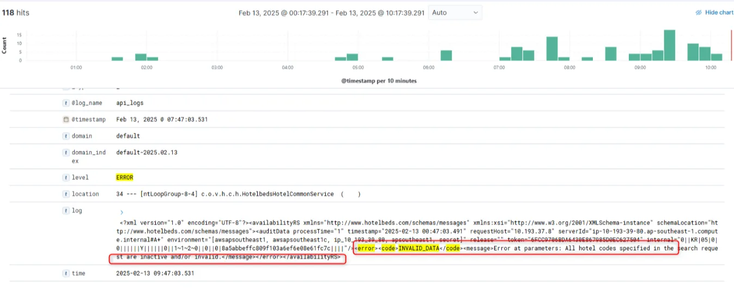Click the red current-time marker line on chart
Screen dimensions: 734x292
point(731,45)
